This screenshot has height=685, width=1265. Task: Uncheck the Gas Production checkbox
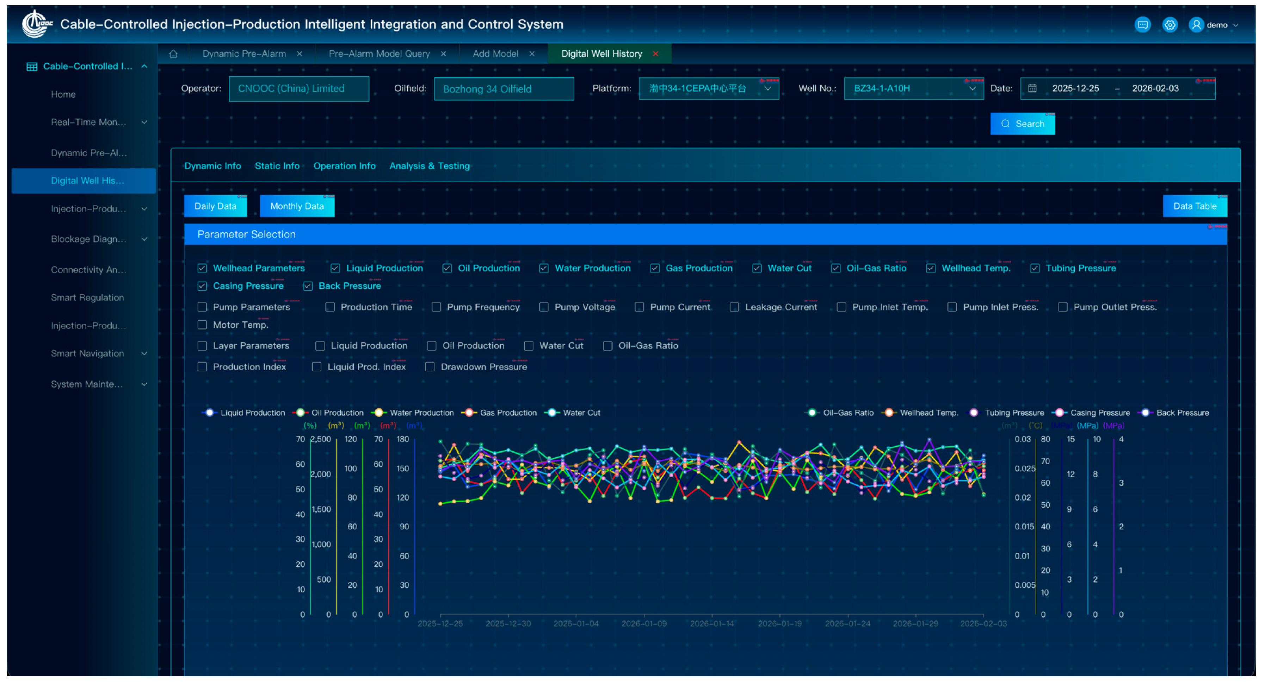pyautogui.click(x=655, y=269)
